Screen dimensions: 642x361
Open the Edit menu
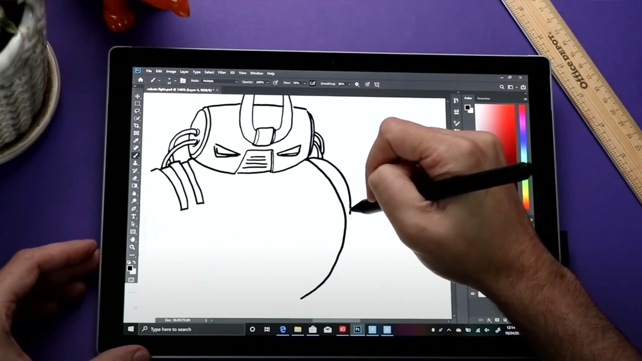pyautogui.click(x=159, y=72)
